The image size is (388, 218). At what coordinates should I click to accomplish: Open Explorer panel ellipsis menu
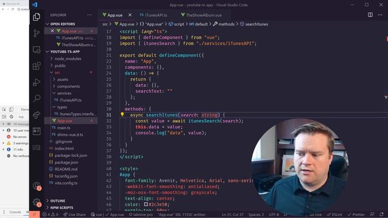pos(89,15)
